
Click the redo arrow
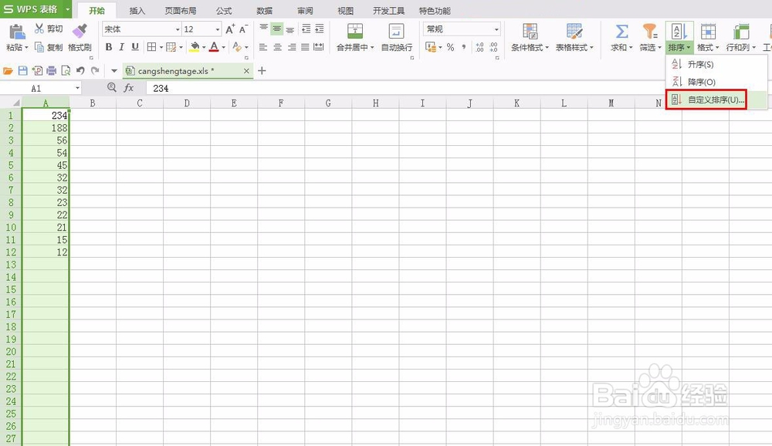coord(95,71)
